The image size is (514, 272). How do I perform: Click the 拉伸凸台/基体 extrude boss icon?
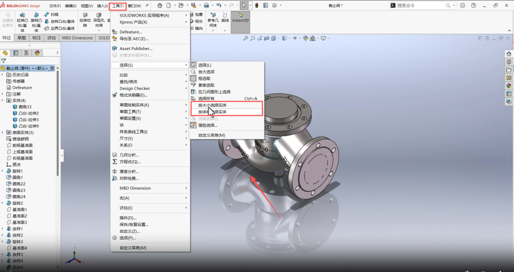coord(22,22)
